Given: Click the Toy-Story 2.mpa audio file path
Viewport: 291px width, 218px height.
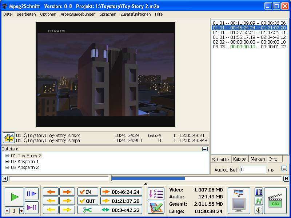Looking at the screenshot, I should (48, 141).
